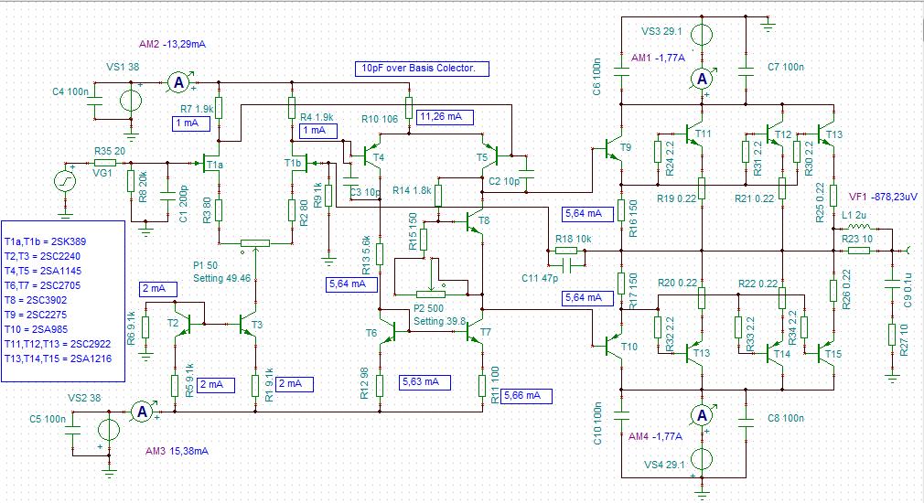Select the AM2 ammeter symbol

178,82
